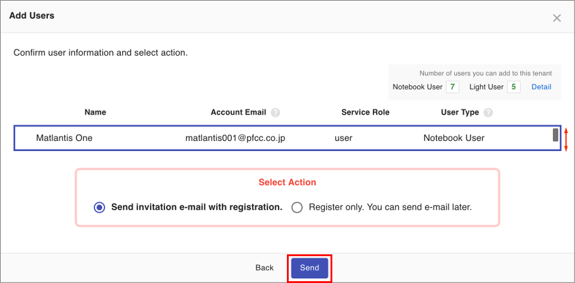Click the matlantis001@pfcc.co.jp email cell

pos(235,138)
